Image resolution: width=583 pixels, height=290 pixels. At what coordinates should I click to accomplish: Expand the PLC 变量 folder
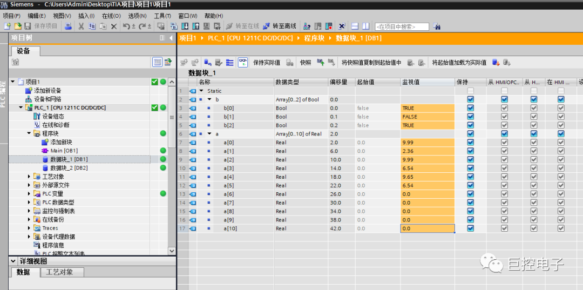tap(29, 194)
